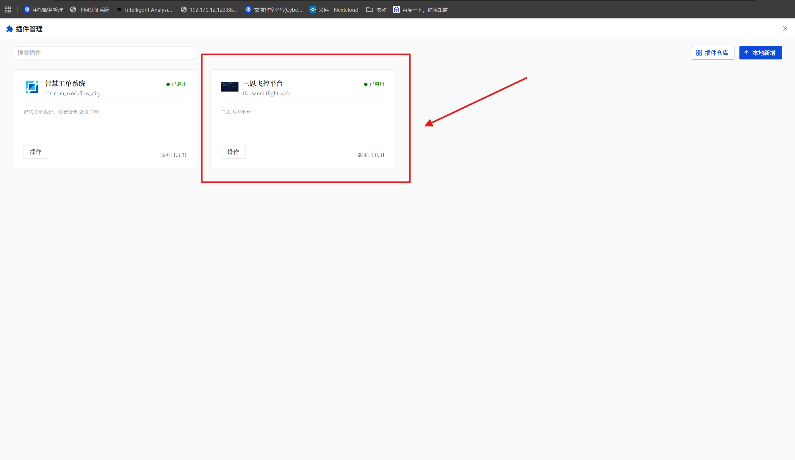Viewport: 795px width, 460px height.
Task: Open the 百度一下 bookmark
Action: (x=421, y=10)
